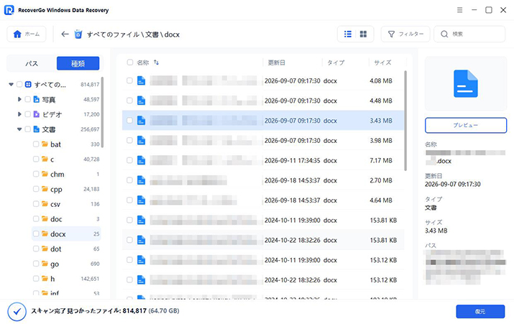Viewport: 514px width, 324px height.
Task: Select the chm folder in tree
Action: [x=67, y=174]
